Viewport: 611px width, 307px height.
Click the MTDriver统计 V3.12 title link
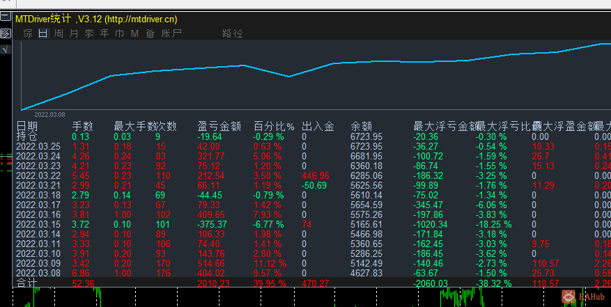(96, 19)
